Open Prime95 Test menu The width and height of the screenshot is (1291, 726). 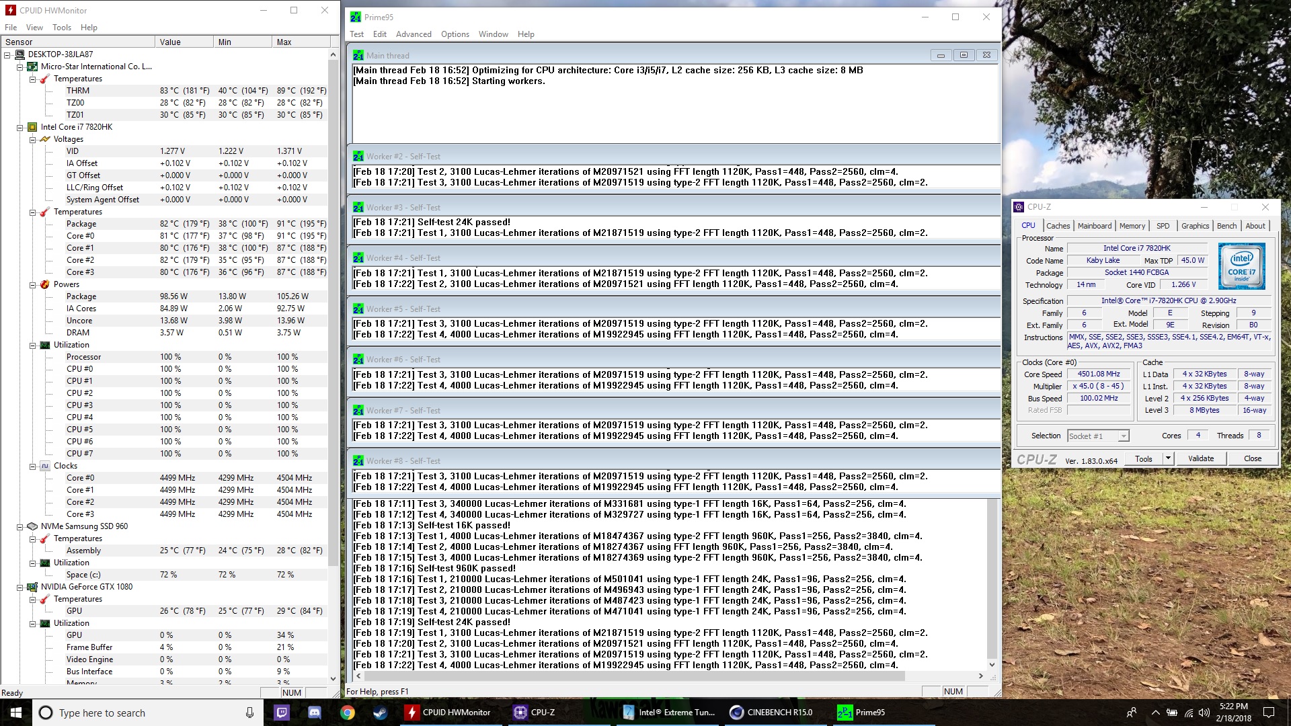tap(356, 34)
